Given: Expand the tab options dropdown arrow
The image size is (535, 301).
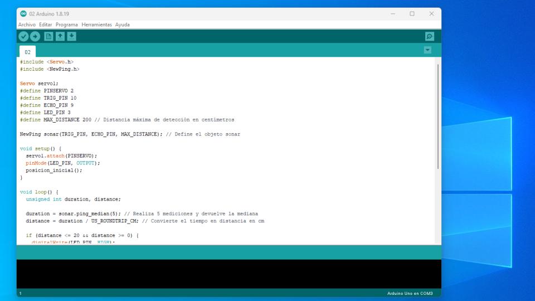Looking at the screenshot, I should (x=427, y=50).
